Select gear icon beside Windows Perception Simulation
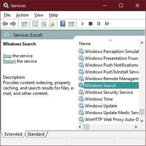Image resolution: width=146 pixels, height=146 pixels. 81,52
